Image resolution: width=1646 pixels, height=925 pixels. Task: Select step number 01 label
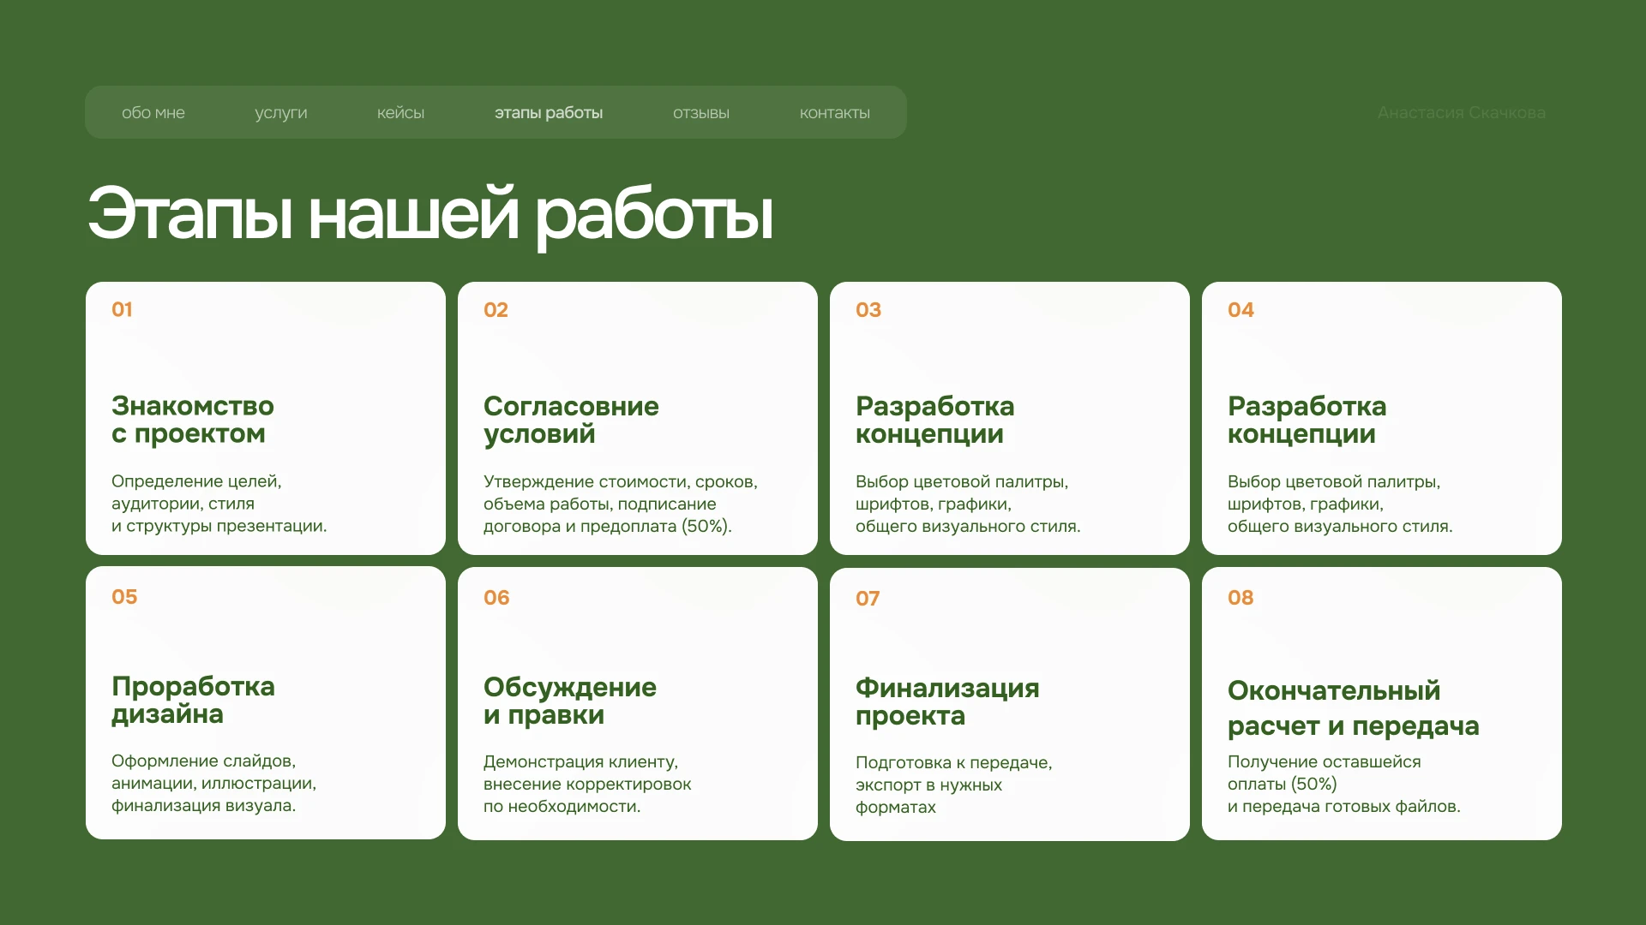pos(123,310)
